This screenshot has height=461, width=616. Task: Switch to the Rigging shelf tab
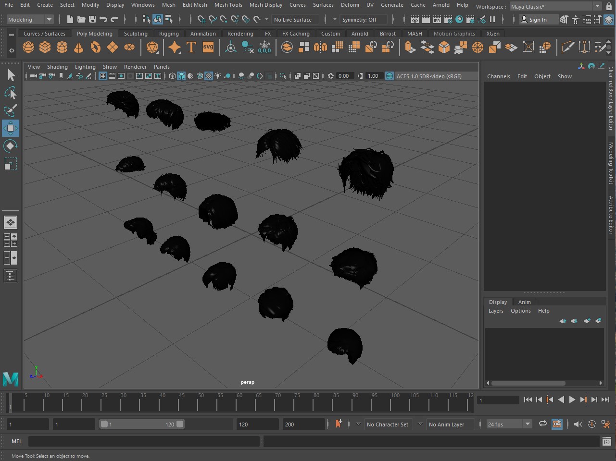[169, 34]
